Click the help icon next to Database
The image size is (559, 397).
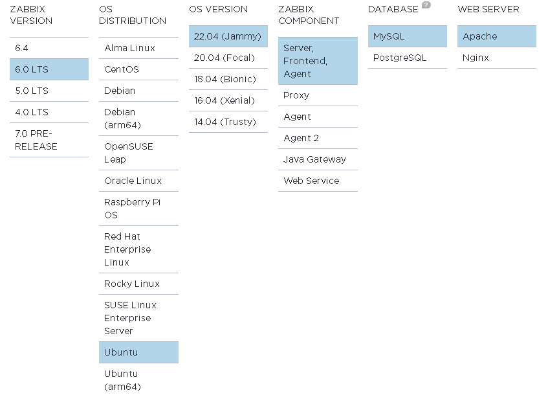pyautogui.click(x=426, y=5)
